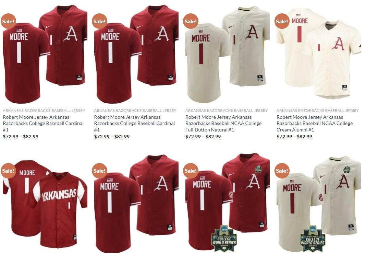
Task: Click the Sale badge on the second Cardinal jersey
Action: pyautogui.click(x=99, y=21)
